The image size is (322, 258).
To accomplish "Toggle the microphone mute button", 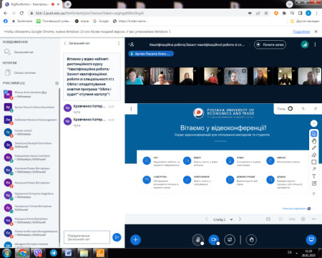I will [x=198, y=239].
